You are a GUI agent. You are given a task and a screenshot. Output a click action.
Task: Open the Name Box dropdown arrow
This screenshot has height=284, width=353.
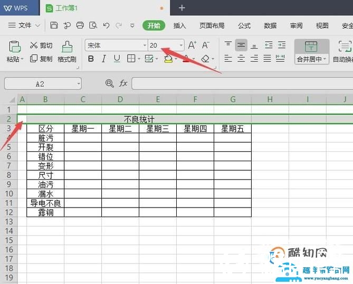coord(78,84)
